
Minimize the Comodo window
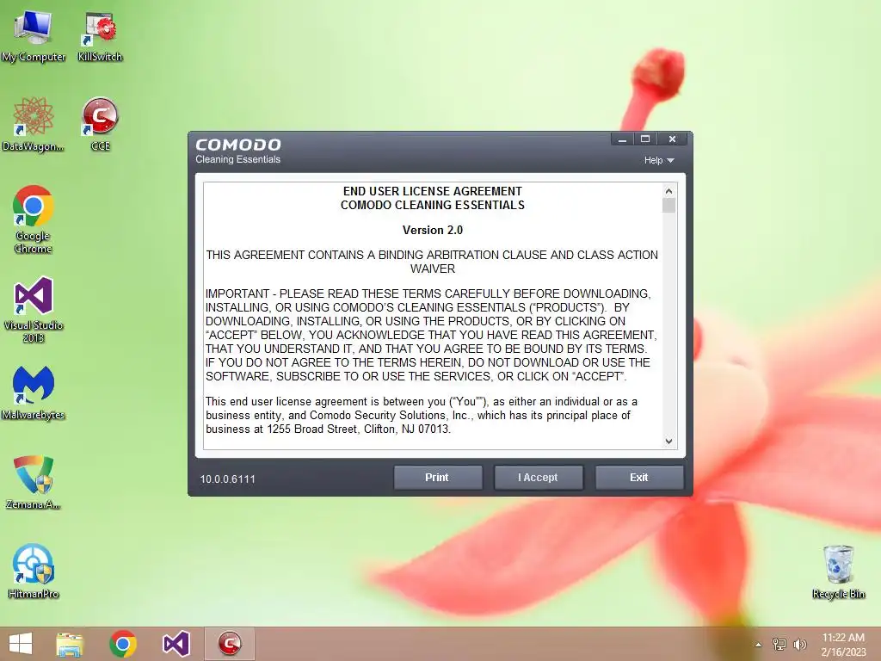(x=622, y=139)
